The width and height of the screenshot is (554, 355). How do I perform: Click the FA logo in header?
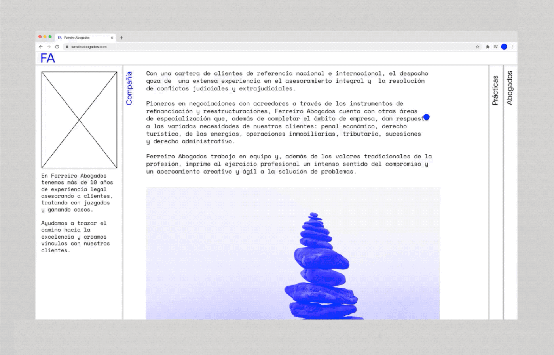pyautogui.click(x=47, y=58)
